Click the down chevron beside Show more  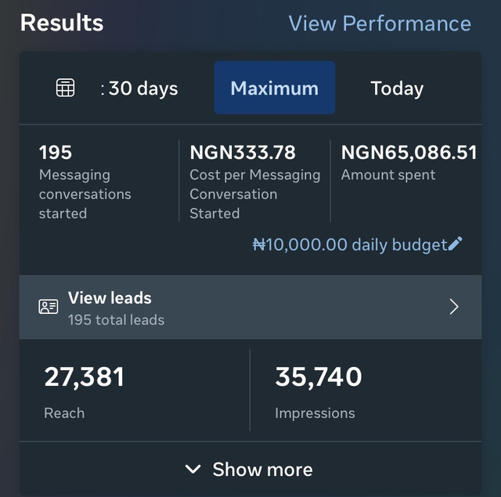coord(193,469)
